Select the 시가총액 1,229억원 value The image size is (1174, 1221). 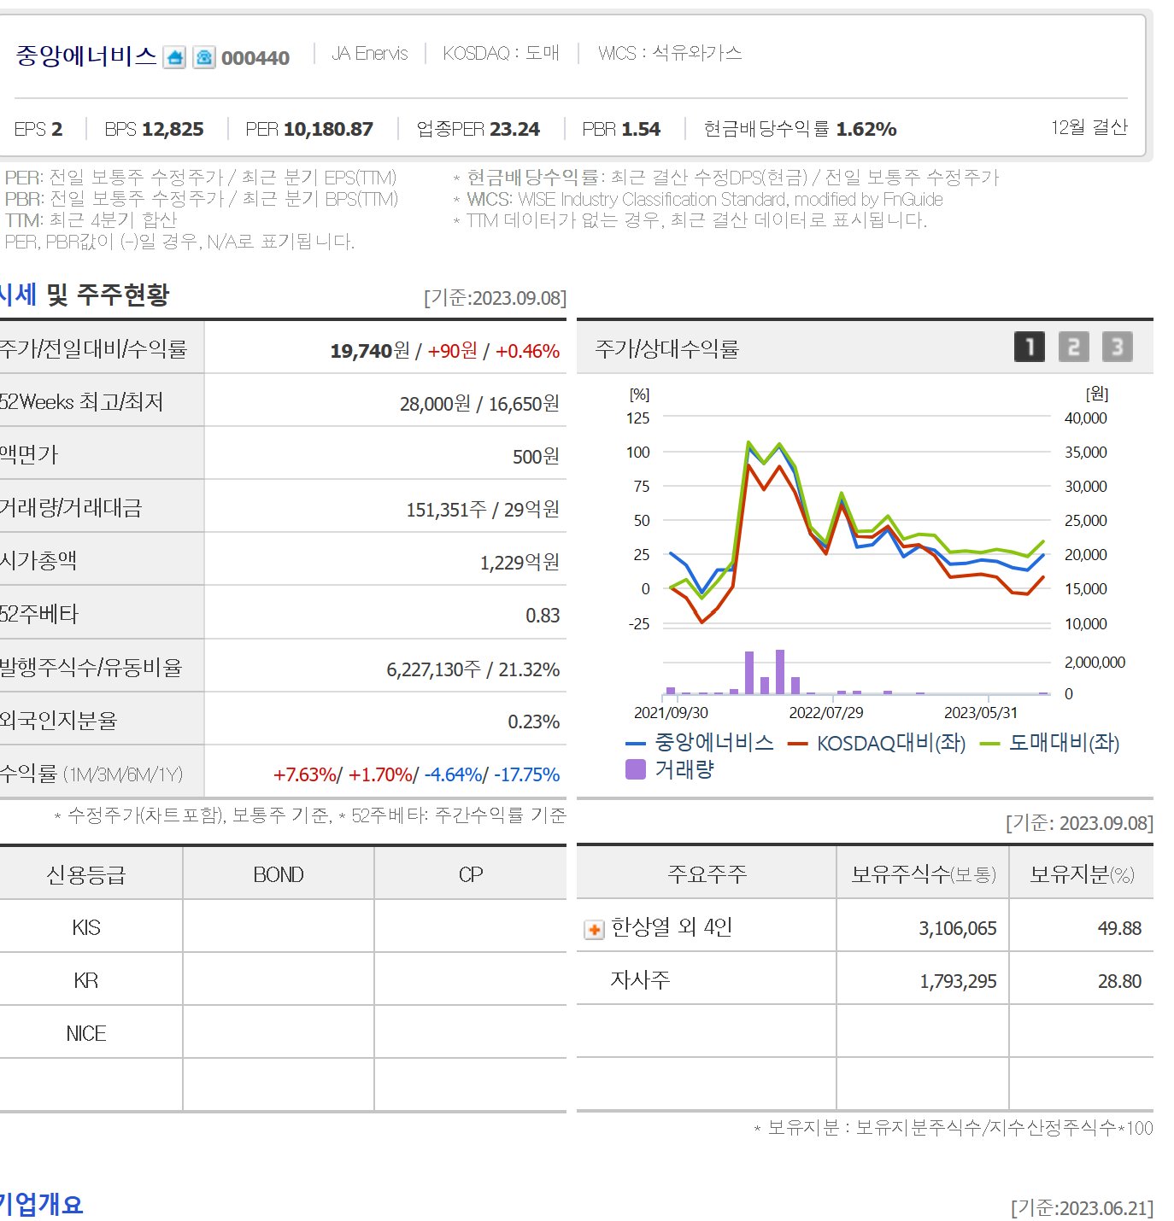[x=519, y=563]
